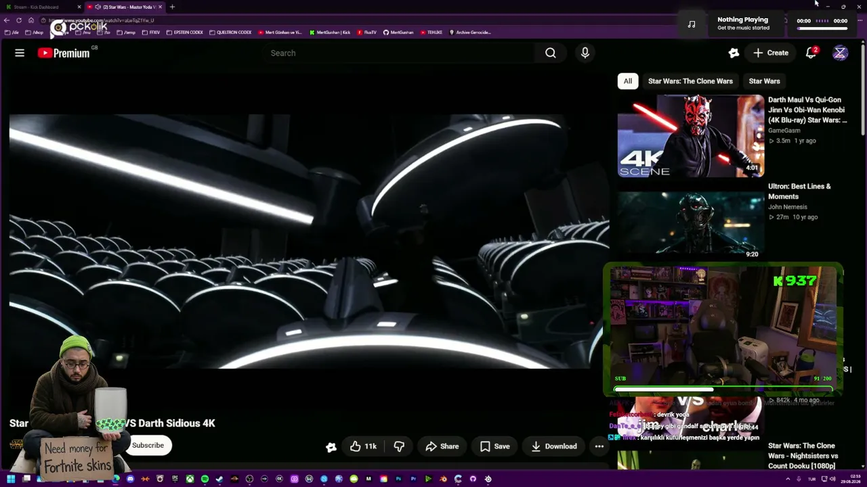
Task: Share the video
Action: 442,446
